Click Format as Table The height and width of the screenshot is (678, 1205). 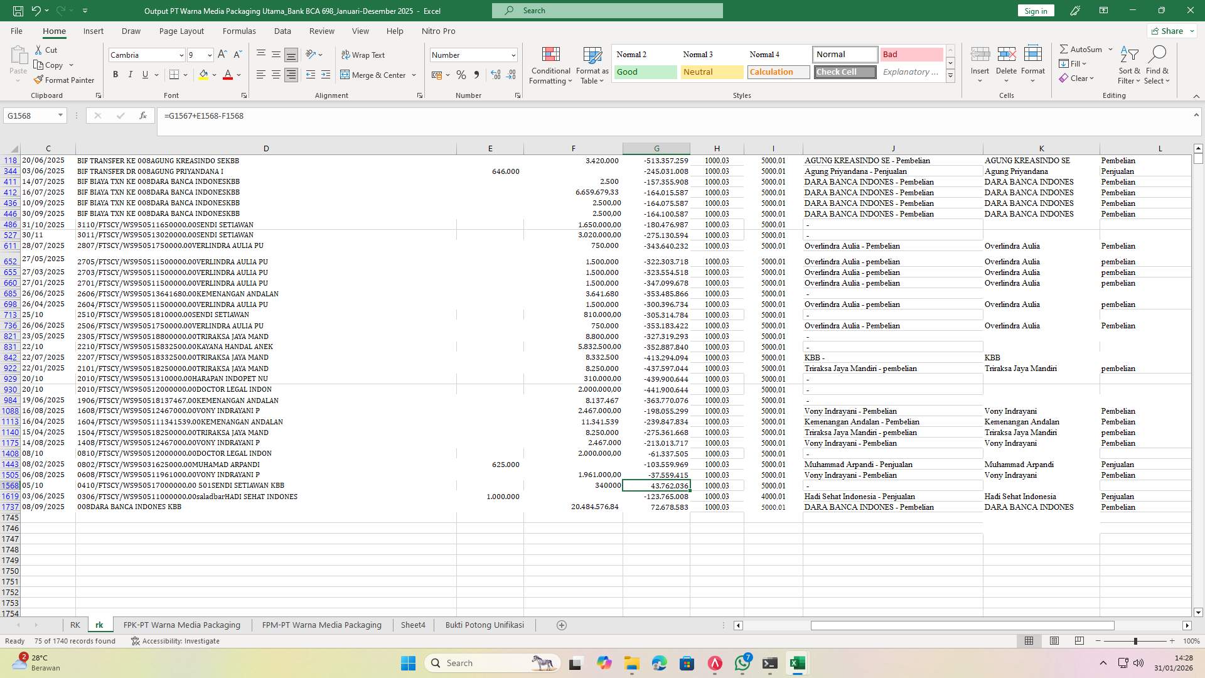(591, 65)
